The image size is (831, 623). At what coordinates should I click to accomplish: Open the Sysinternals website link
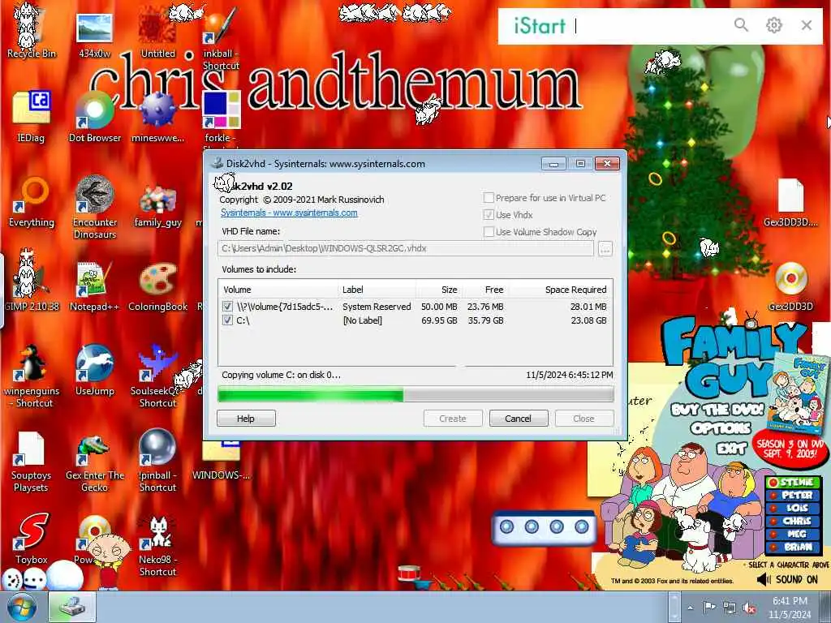click(289, 213)
